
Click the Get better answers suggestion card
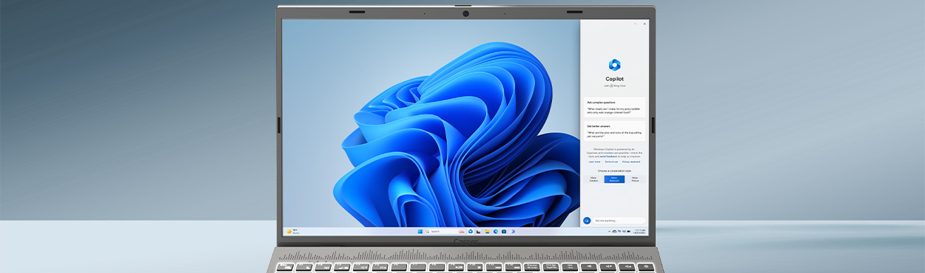[614, 131]
